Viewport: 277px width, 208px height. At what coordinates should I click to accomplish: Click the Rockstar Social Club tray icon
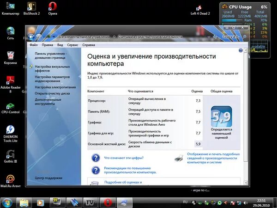point(193,203)
